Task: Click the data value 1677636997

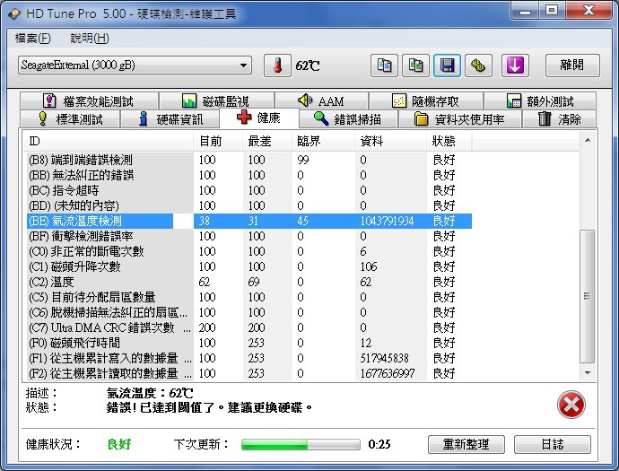Action: [x=388, y=373]
